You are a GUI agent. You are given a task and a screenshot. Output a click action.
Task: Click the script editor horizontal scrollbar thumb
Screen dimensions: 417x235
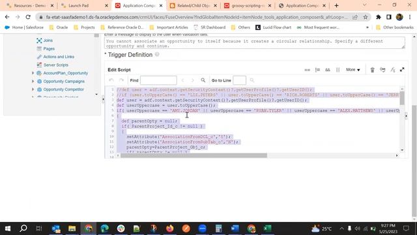[194, 155]
